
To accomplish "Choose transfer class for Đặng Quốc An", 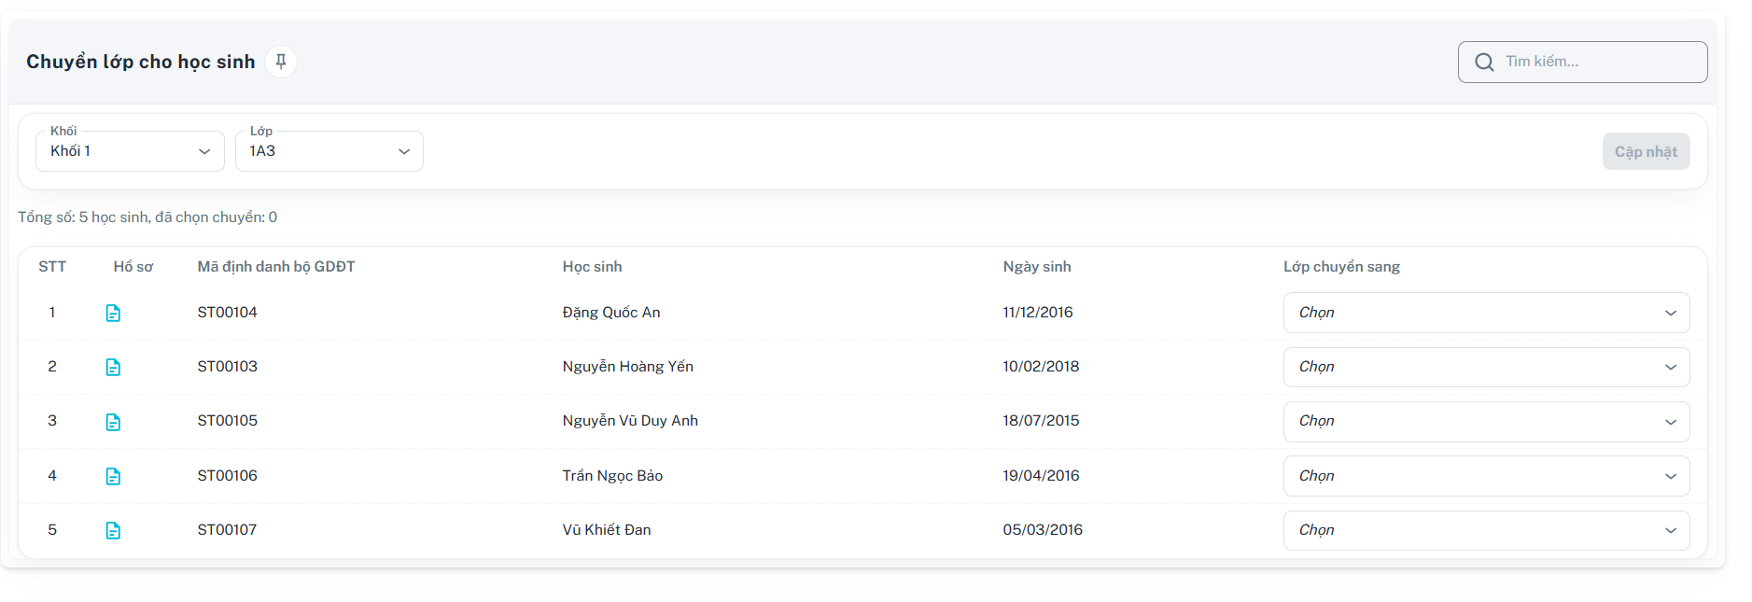I will click(1486, 313).
